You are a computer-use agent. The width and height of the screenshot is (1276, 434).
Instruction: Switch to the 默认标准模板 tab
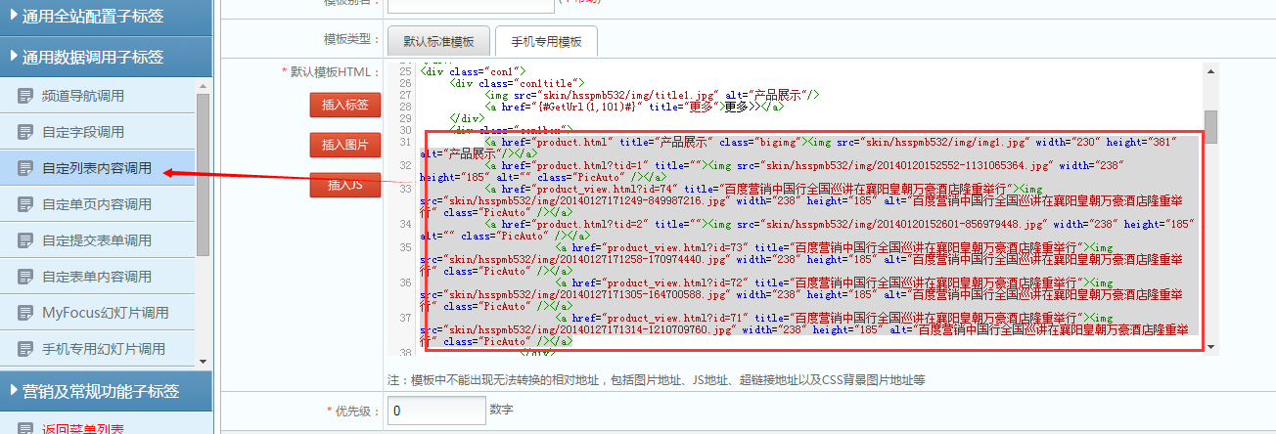tap(432, 41)
